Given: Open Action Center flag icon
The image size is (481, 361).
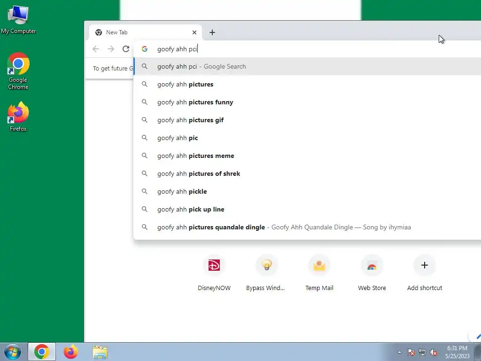Looking at the screenshot, I should (x=411, y=352).
